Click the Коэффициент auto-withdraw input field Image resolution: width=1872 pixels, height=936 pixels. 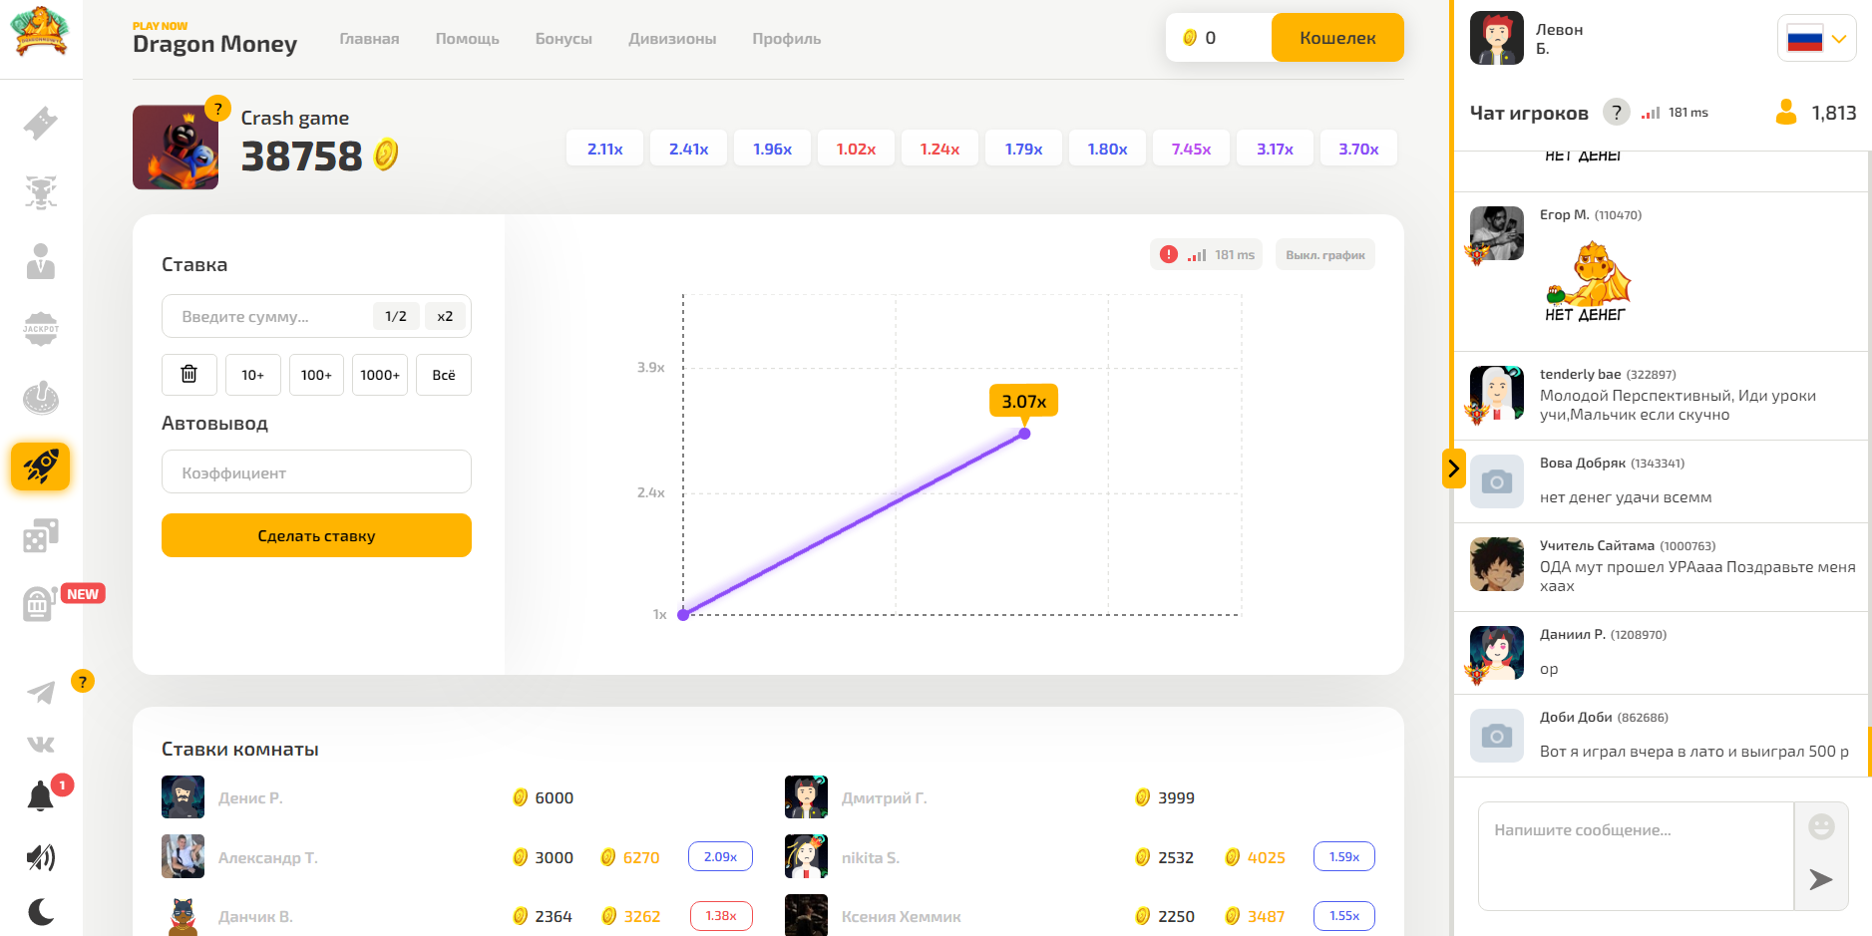point(316,472)
